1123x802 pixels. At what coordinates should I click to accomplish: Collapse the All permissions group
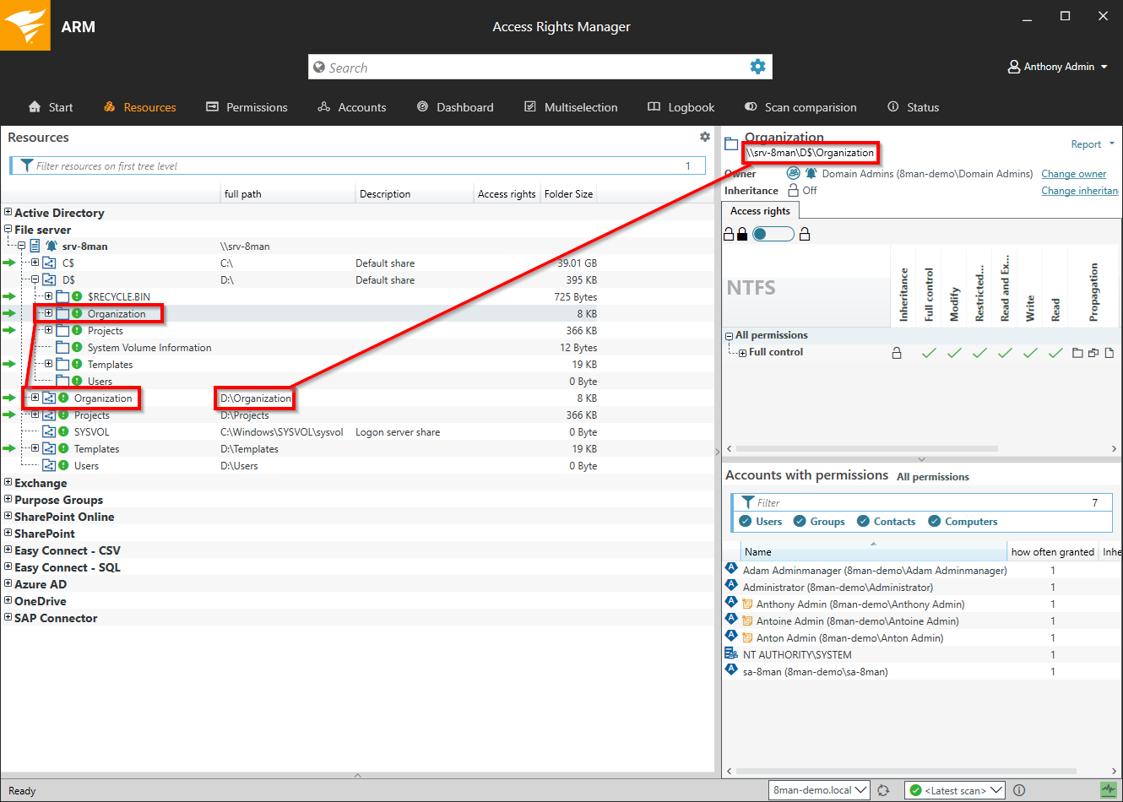tap(729, 336)
